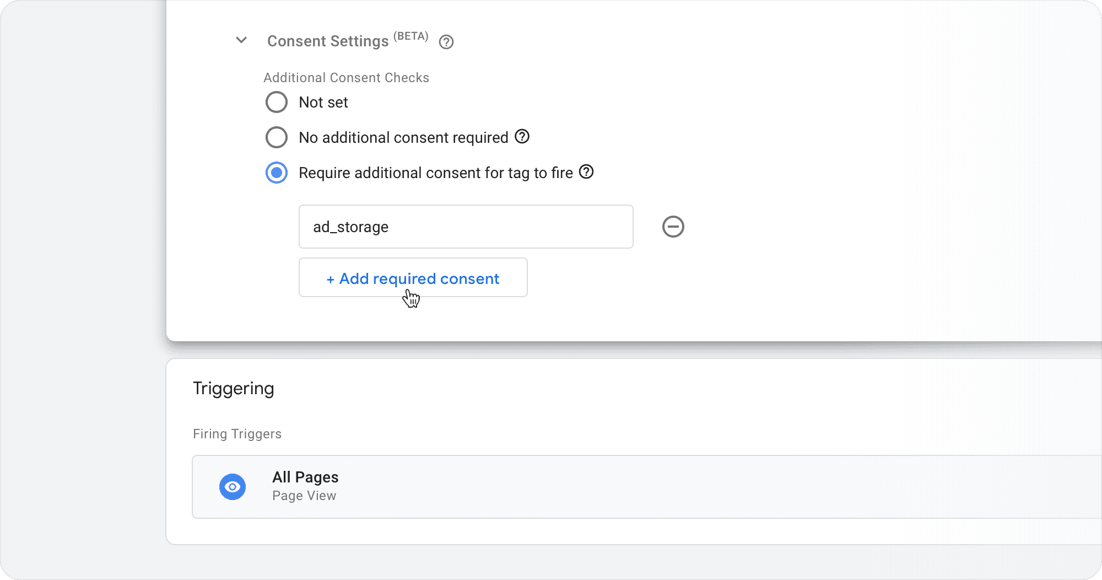Viewport: 1102px width, 580px height.
Task: Collapse the Consent Settings section chevron
Action: pos(241,40)
